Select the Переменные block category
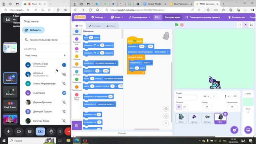The height and width of the screenshot is (144, 256). click(76, 88)
